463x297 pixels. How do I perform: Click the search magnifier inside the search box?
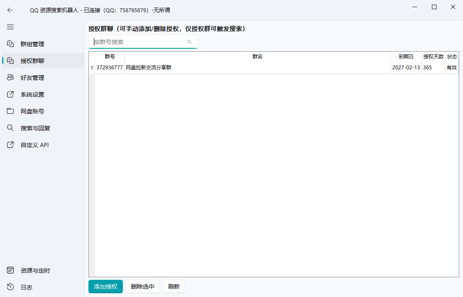[x=189, y=42]
